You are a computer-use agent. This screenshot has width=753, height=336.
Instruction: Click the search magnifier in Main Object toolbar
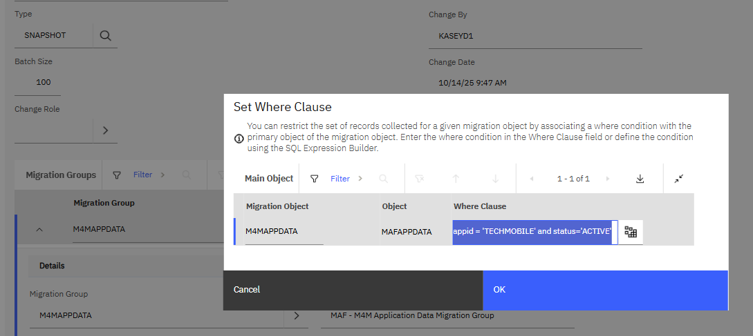point(383,179)
